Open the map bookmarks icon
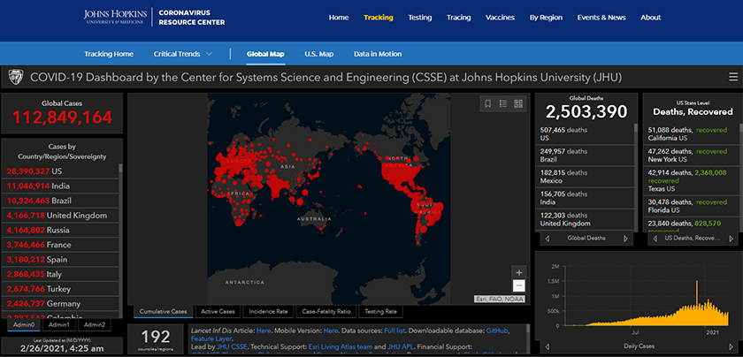The image size is (743, 357). pos(487,103)
